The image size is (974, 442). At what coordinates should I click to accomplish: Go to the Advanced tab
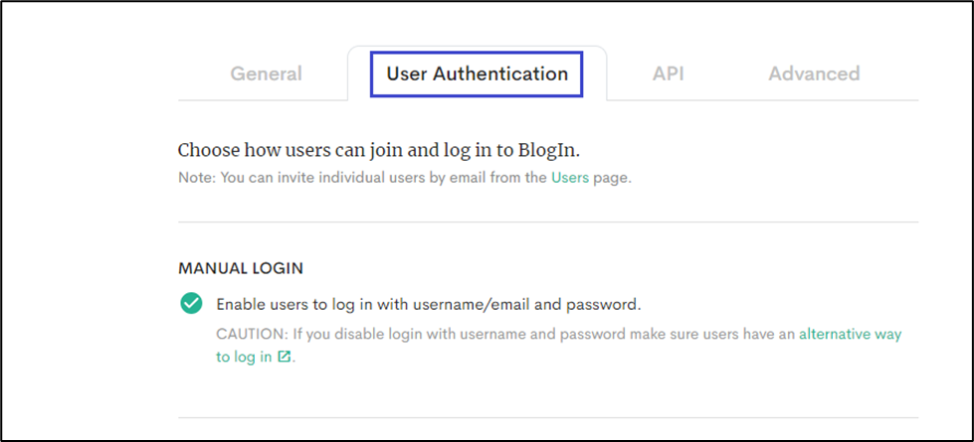(x=814, y=74)
